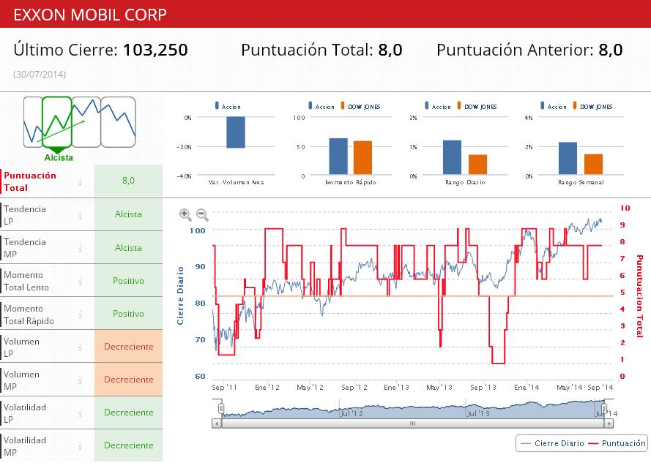Toggle Puntuación series in legend
Image resolution: width=651 pixels, height=463 pixels.
pos(617,443)
